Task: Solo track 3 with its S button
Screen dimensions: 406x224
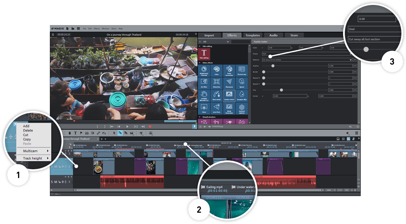Action: tap(52, 182)
